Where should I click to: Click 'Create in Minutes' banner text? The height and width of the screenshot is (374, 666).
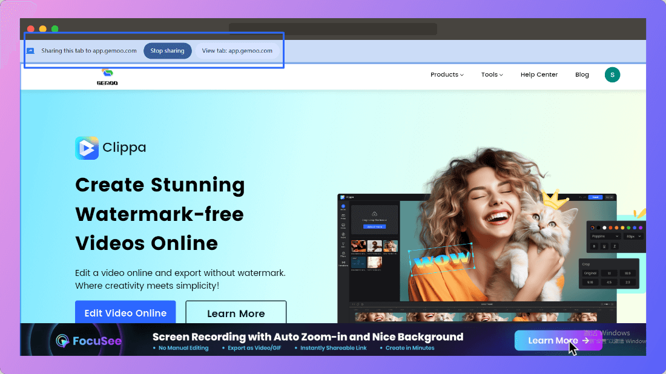(409, 348)
